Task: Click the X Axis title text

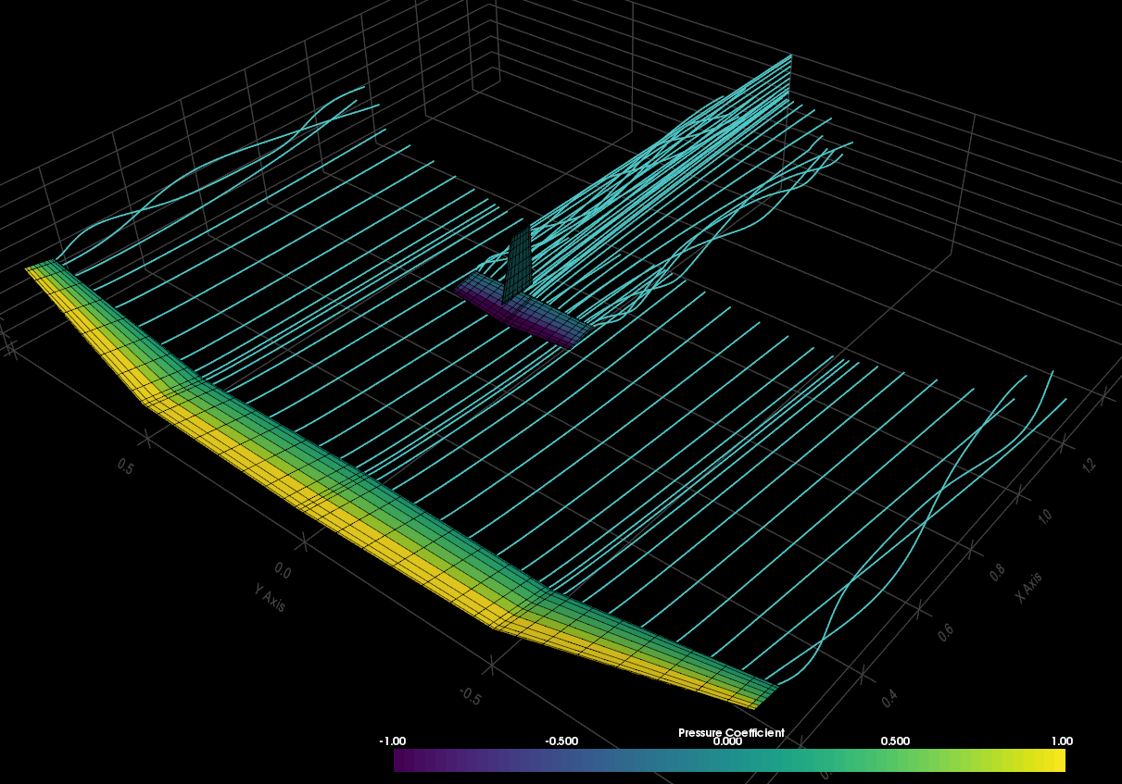Action: coord(1028,588)
